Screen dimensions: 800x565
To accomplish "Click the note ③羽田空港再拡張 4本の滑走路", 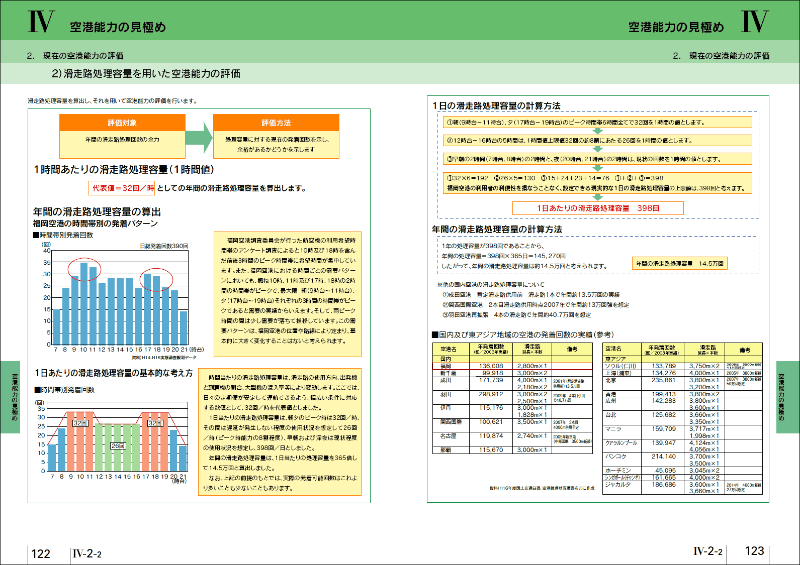I will click(x=516, y=315).
